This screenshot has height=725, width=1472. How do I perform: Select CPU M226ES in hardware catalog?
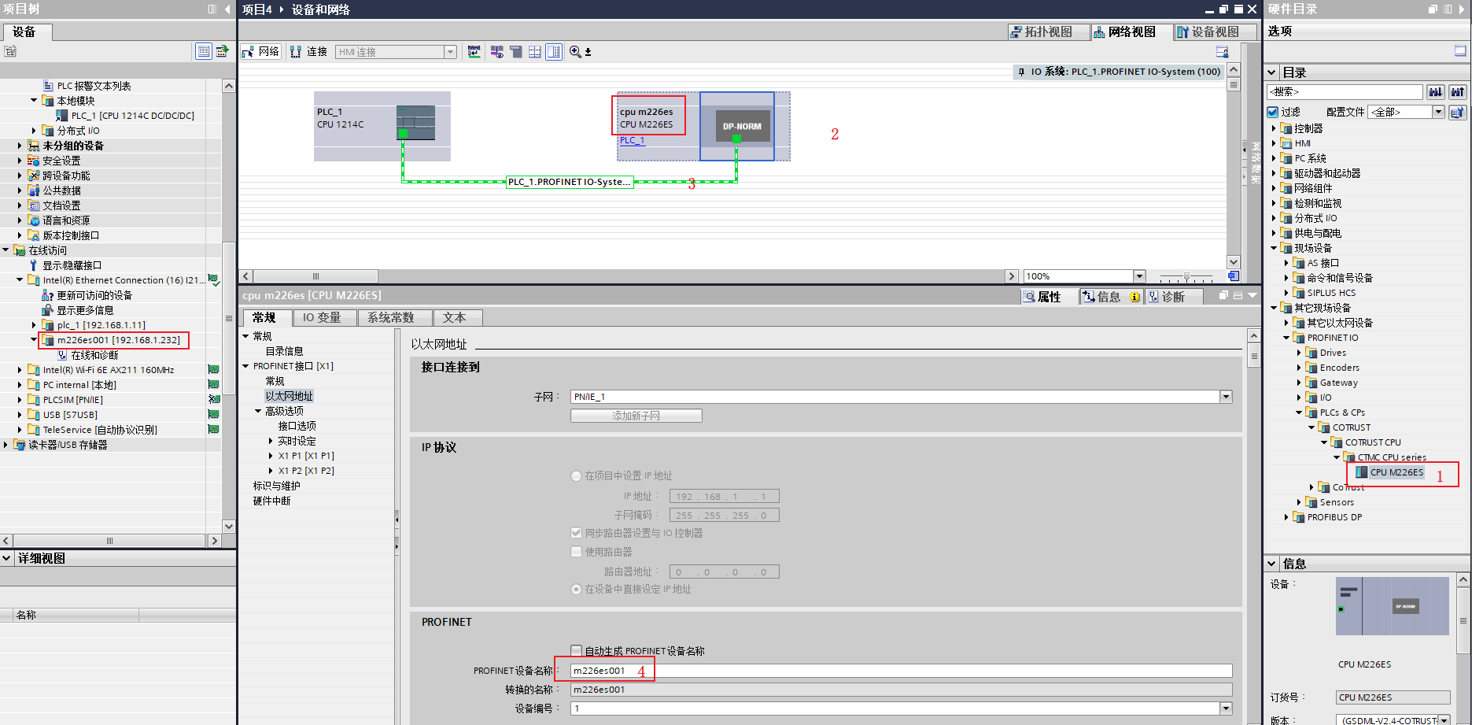tap(1396, 472)
